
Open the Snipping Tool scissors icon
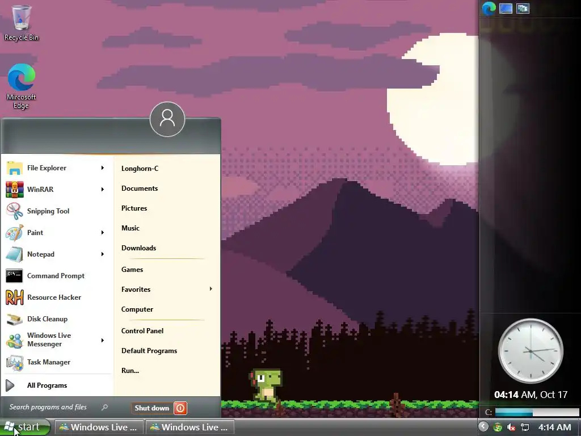pos(14,211)
